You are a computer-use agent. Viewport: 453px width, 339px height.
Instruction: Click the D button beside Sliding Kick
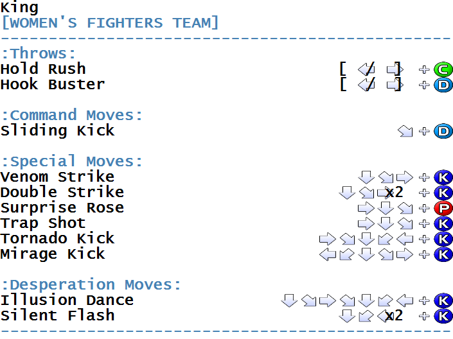(443, 131)
